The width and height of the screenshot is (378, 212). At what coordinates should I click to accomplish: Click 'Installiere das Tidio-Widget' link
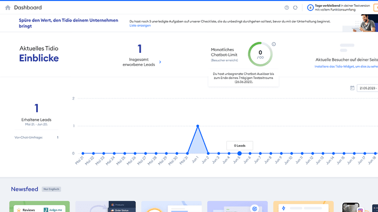click(x=346, y=66)
